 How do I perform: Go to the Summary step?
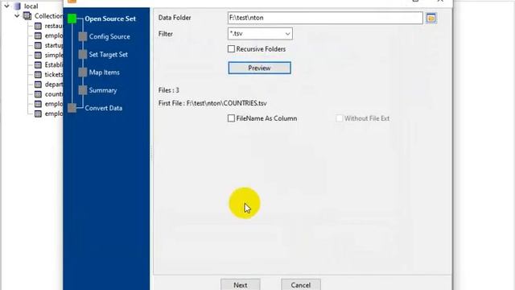coord(103,90)
